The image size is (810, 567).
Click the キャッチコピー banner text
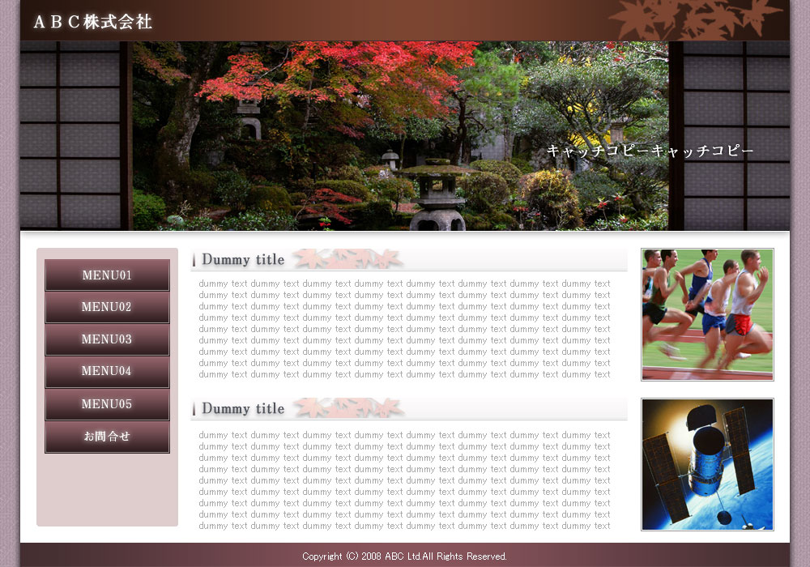(x=650, y=151)
